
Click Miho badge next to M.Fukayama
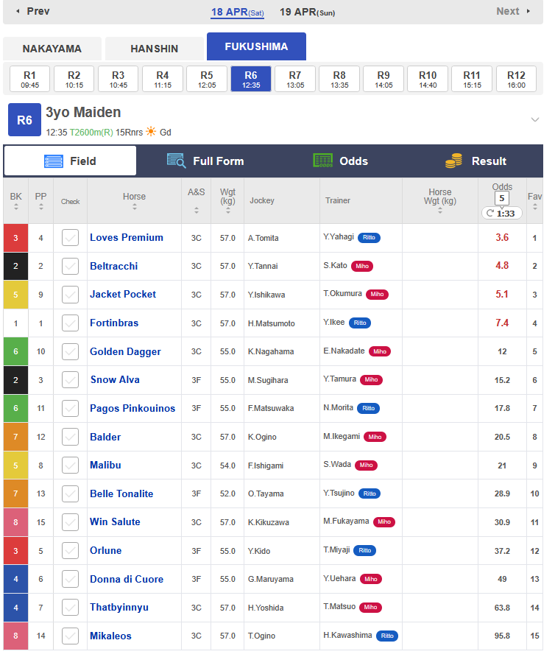384,522
